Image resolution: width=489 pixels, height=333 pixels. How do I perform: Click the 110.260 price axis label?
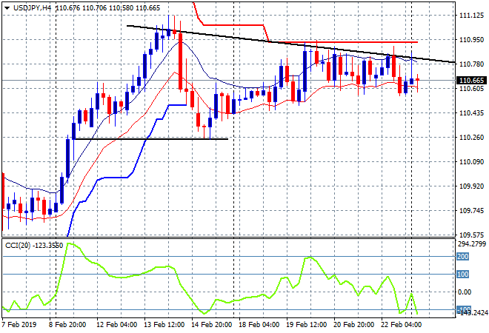[471, 138]
